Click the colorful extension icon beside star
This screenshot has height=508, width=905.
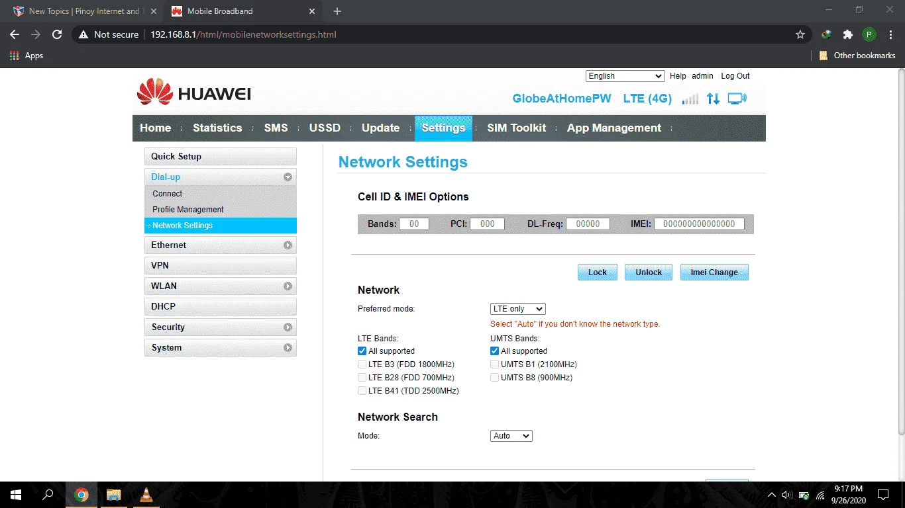click(x=827, y=34)
